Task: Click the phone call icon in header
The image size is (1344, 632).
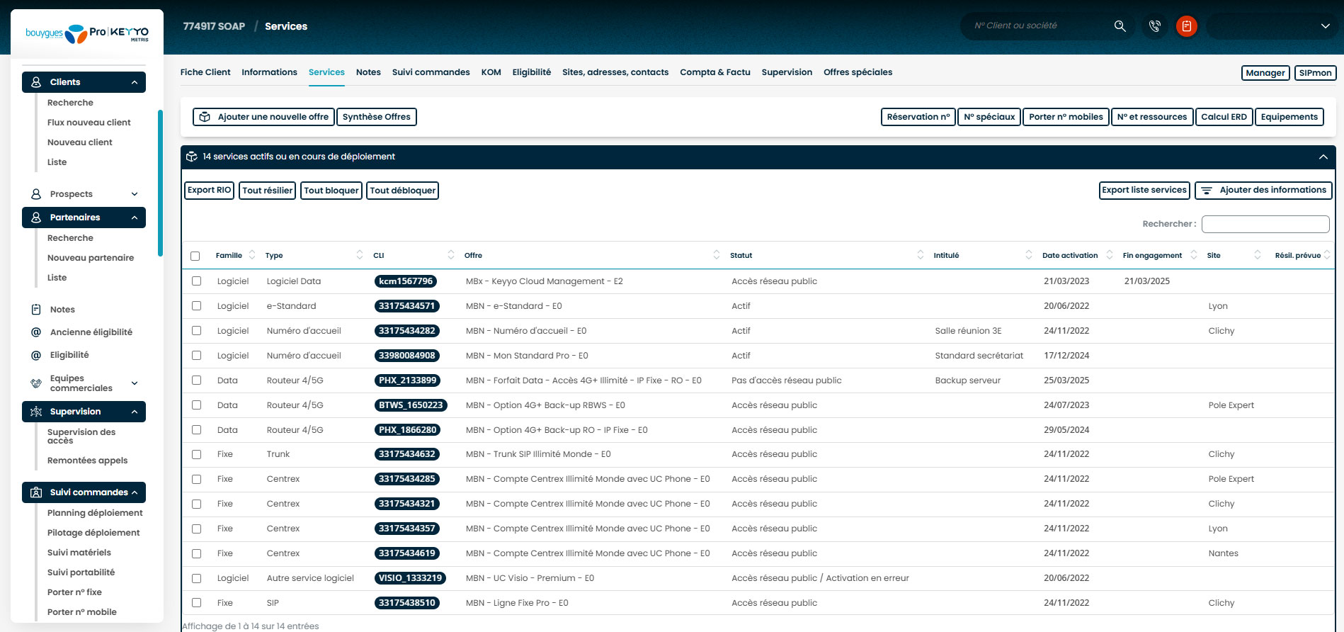Action: point(1155,26)
